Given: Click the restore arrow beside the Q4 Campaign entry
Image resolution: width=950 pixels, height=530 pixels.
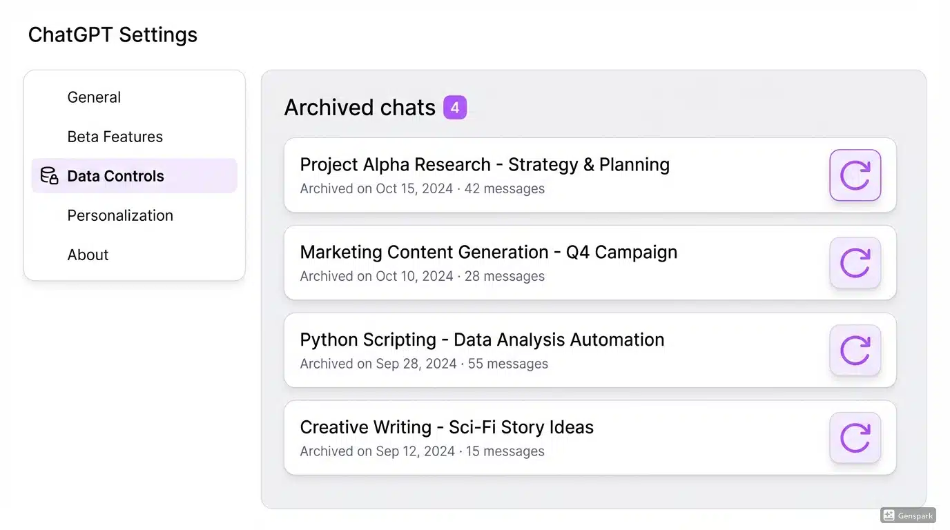Looking at the screenshot, I should [855, 263].
